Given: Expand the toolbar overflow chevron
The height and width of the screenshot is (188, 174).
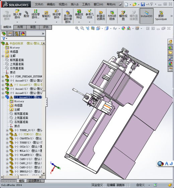Looking at the screenshot, I should [x=171, y=16].
